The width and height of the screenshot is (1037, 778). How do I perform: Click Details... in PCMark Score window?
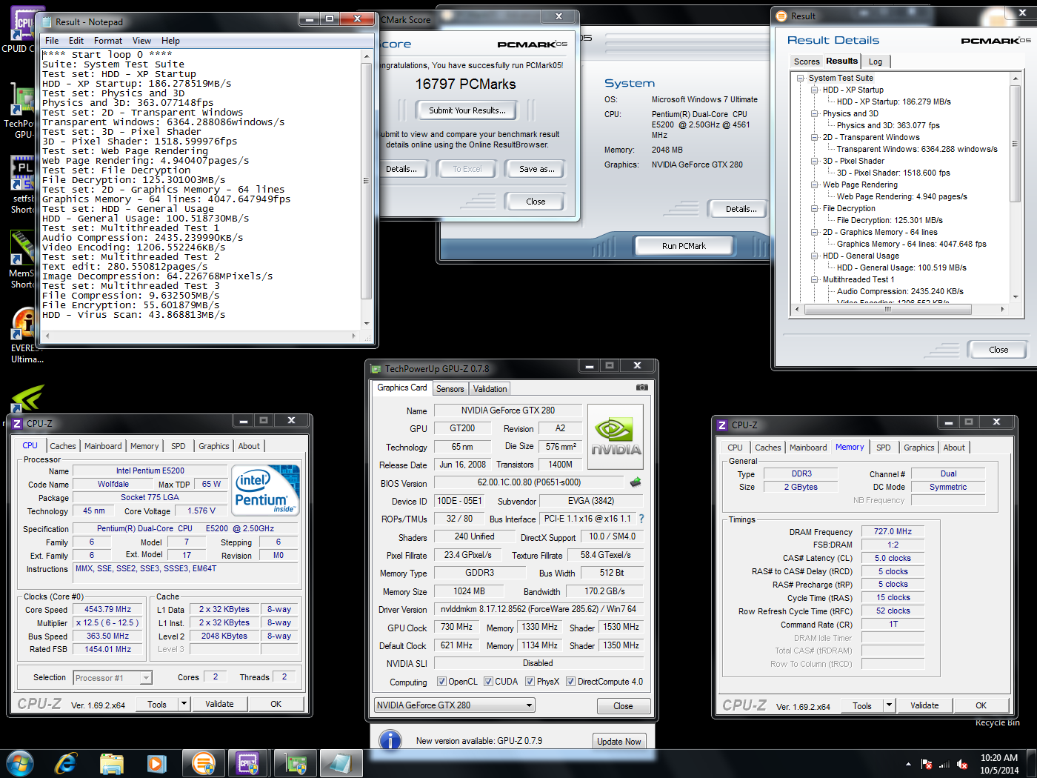click(401, 169)
